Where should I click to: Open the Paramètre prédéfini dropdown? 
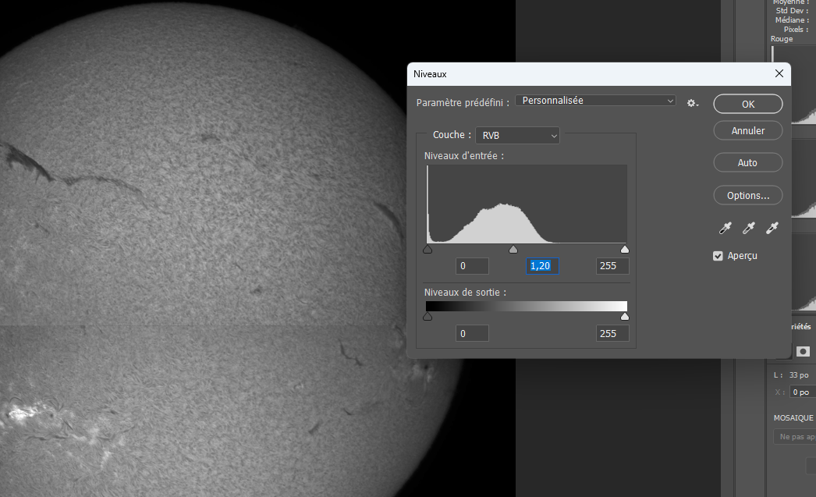click(595, 101)
